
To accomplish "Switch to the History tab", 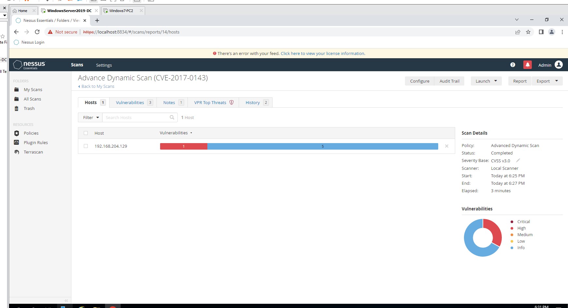I will point(256,102).
